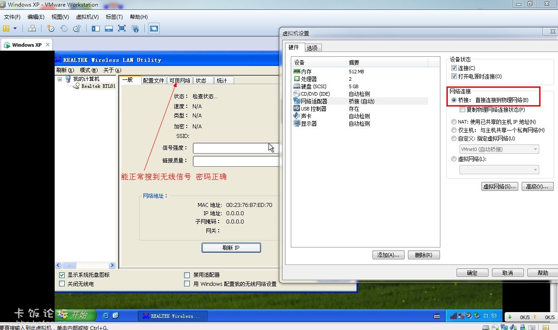Viewport: 558px width, 330px height.
Task: Switch to the 配置文件 tab
Action: tap(153, 80)
